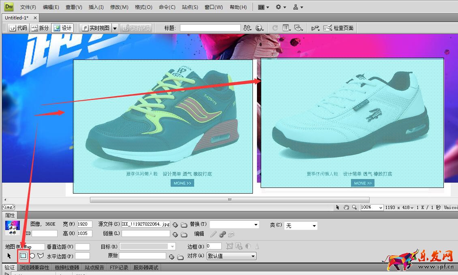The height and width of the screenshot is (275, 458).
Task: Click the 检查页面 button
Action: tap(339, 28)
